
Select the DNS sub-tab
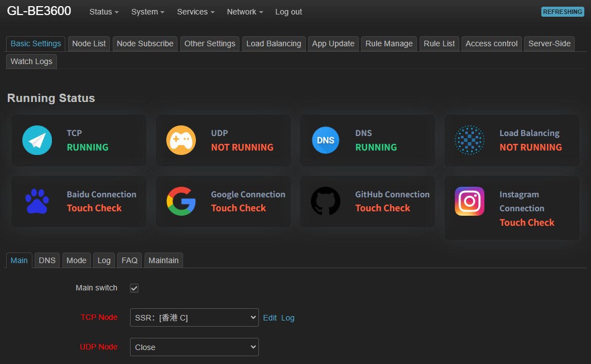pos(47,260)
